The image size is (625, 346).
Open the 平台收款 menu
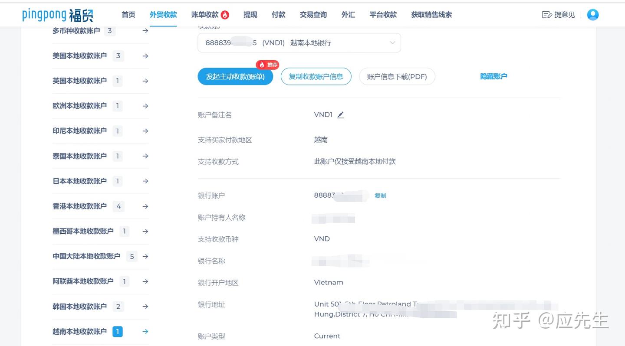[x=383, y=14]
